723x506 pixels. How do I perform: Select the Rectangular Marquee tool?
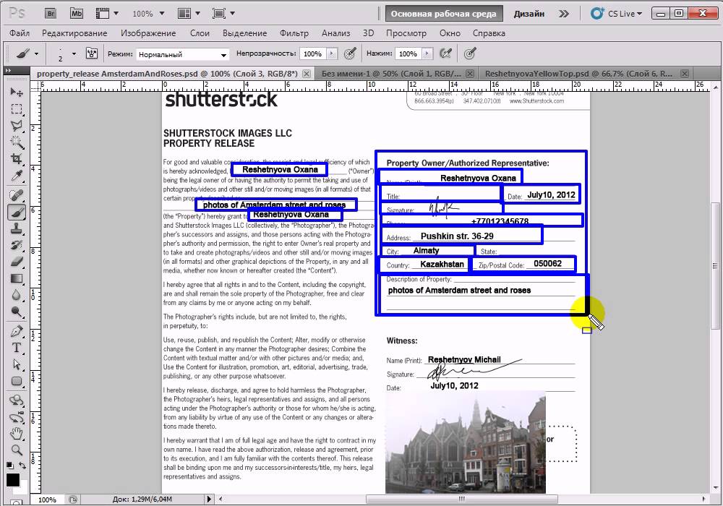pos(17,109)
